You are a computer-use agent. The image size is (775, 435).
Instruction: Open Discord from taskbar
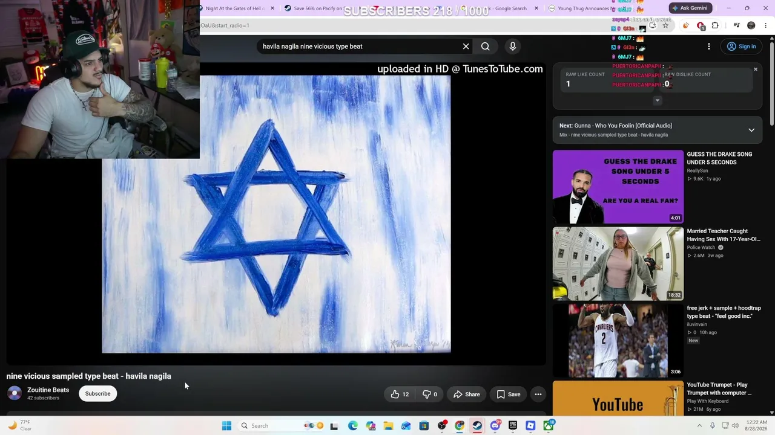(x=495, y=426)
